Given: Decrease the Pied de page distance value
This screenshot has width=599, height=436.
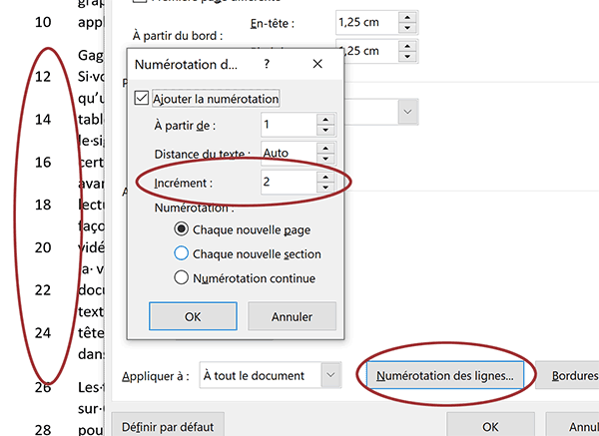Looking at the screenshot, I should tap(407, 57).
